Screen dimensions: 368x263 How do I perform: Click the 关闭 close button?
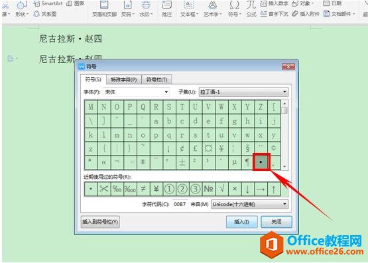pyautogui.click(x=276, y=221)
